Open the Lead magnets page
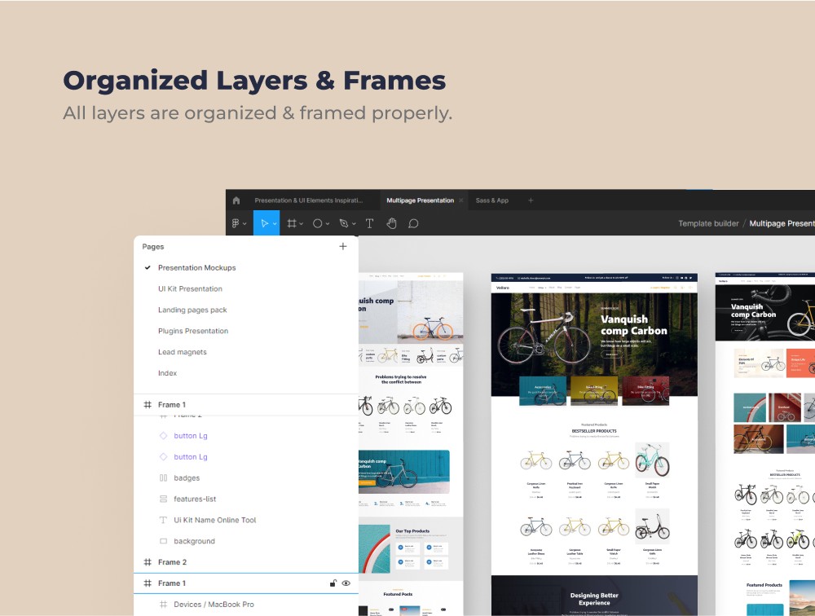Viewport: 815px width, 616px height. click(183, 352)
